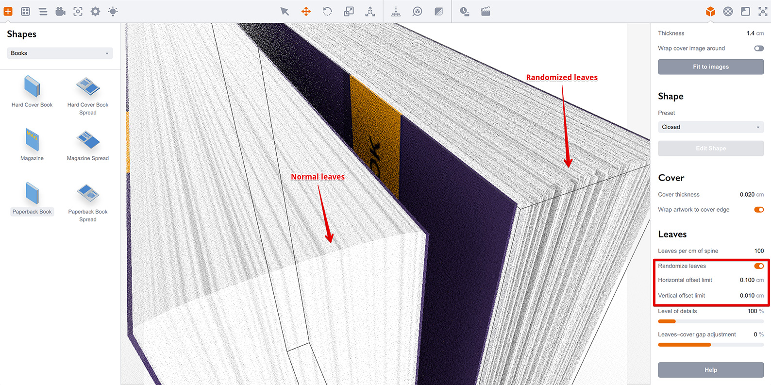
Task: Add a Magazine shape
Action: 32,145
